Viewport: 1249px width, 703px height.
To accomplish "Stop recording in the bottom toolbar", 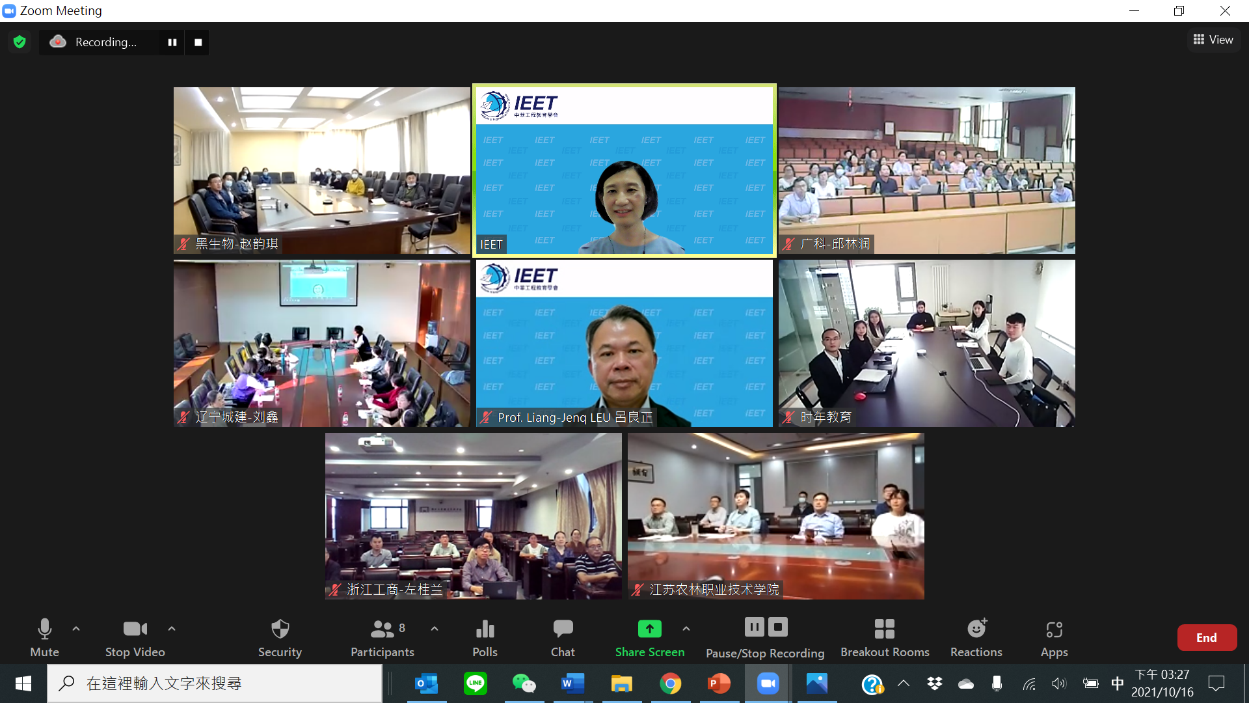I will pyautogui.click(x=778, y=627).
